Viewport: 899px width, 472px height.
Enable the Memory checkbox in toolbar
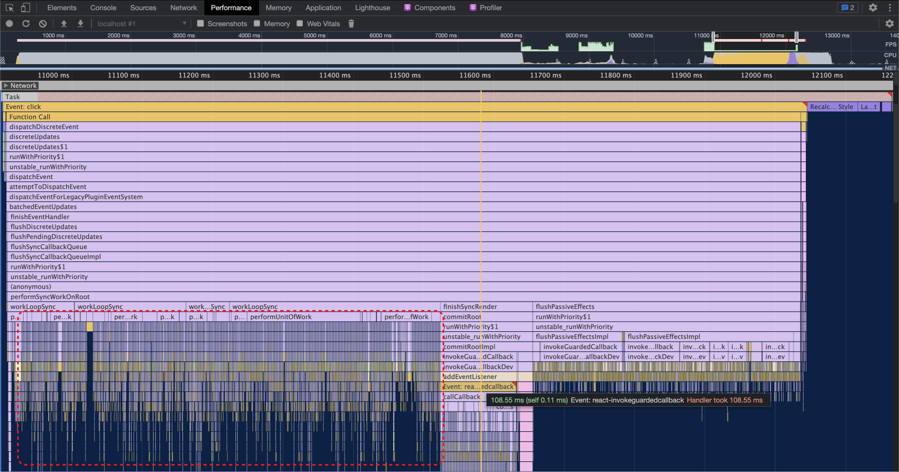tap(257, 24)
